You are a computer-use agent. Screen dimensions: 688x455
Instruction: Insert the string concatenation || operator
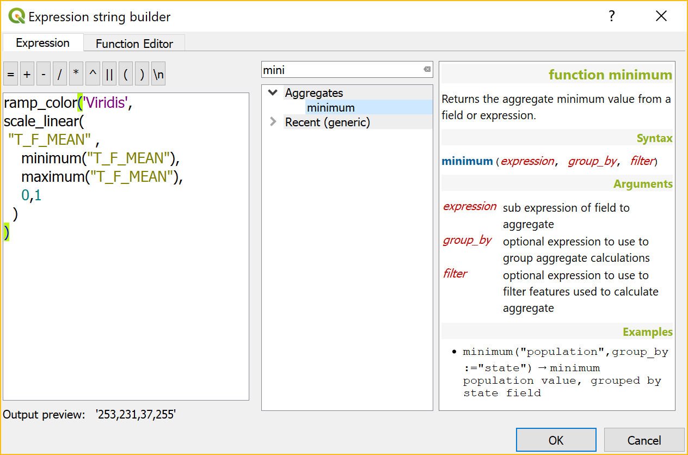109,75
